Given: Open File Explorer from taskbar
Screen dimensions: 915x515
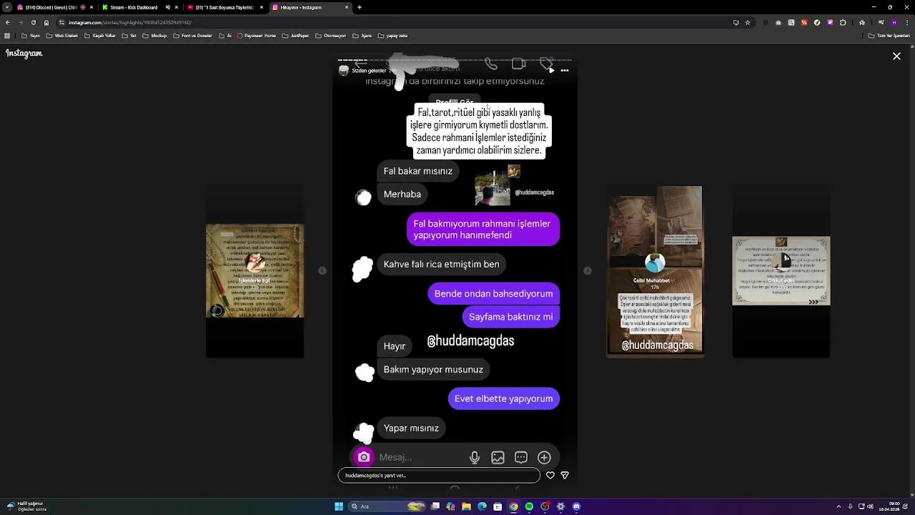Looking at the screenshot, I should 466,506.
